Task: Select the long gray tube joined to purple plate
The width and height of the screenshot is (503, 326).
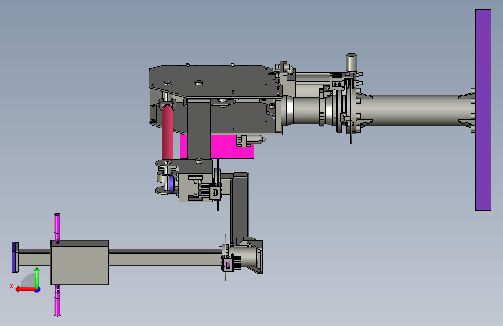Action: 417,110
